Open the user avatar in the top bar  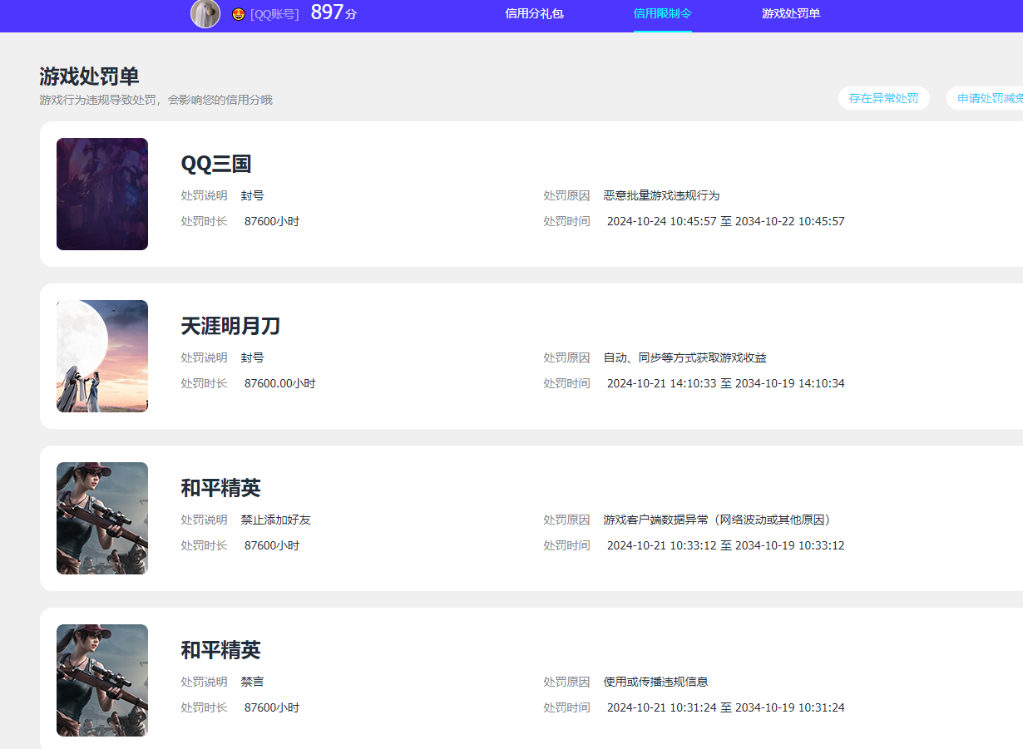click(205, 14)
